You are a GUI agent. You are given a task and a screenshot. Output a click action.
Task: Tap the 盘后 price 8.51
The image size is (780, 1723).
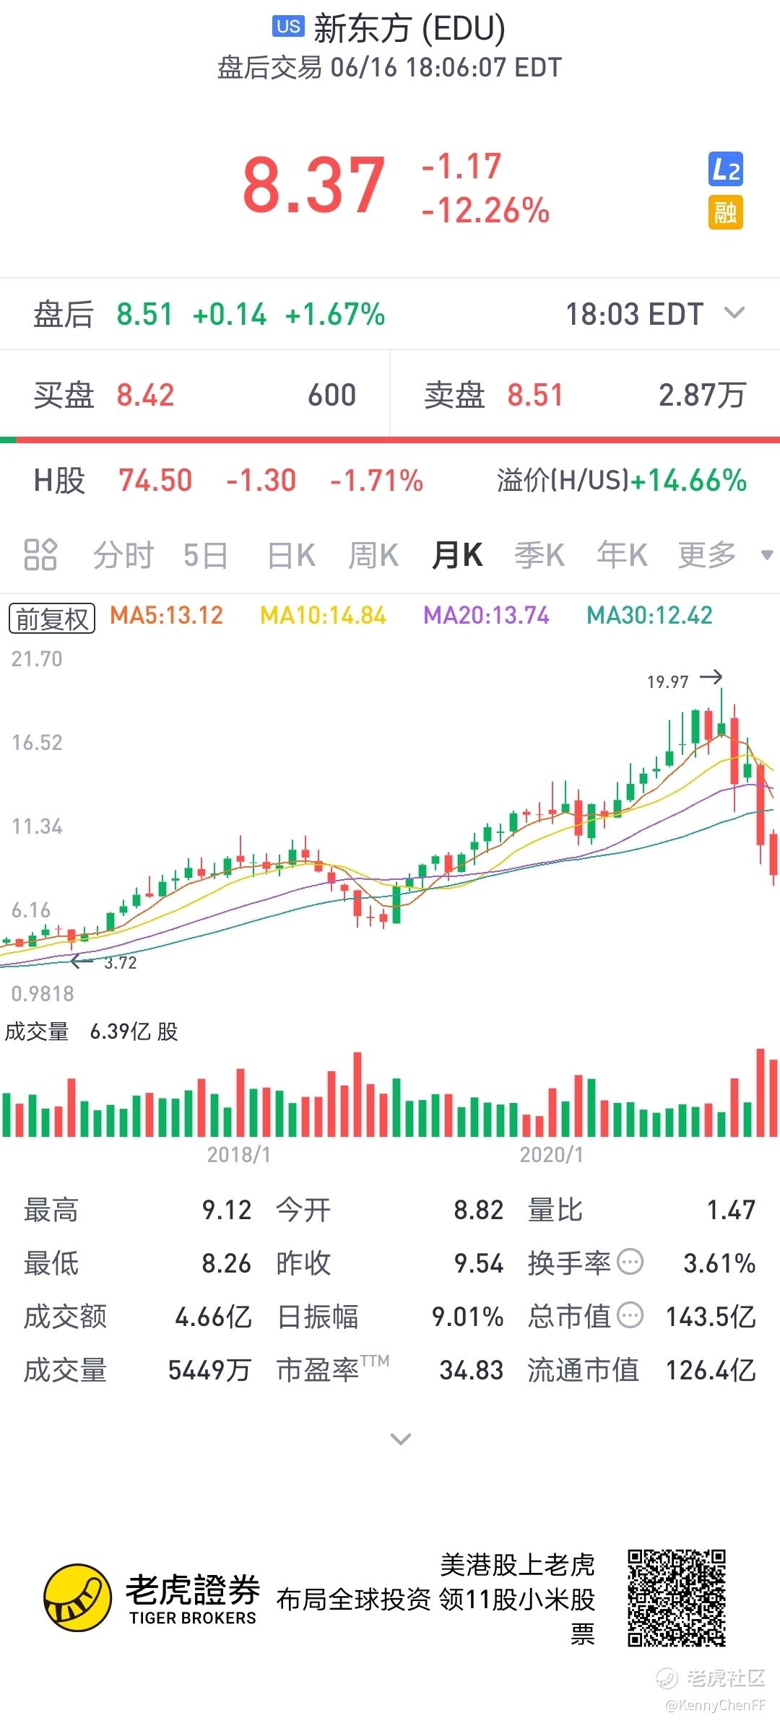[144, 314]
